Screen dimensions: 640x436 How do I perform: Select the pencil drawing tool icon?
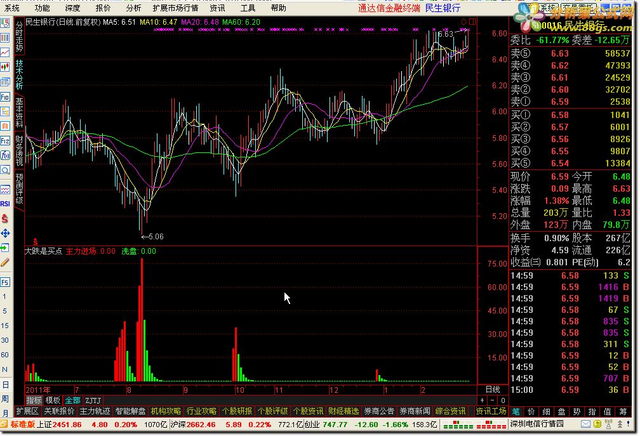coord(5,263)
